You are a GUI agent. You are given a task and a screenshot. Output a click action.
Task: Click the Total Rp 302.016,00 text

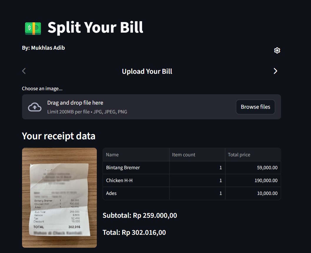(134, 232)
